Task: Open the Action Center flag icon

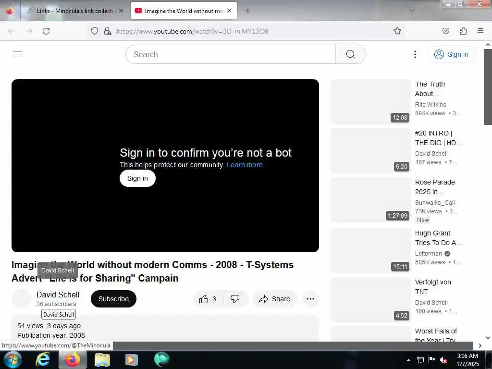Action: [432, 360]
